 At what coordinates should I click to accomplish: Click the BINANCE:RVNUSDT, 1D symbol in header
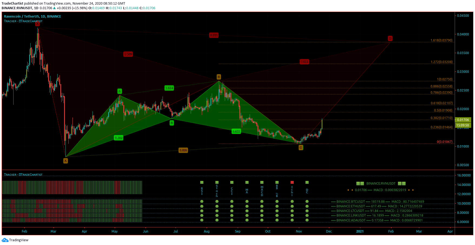tap(20, 8)
